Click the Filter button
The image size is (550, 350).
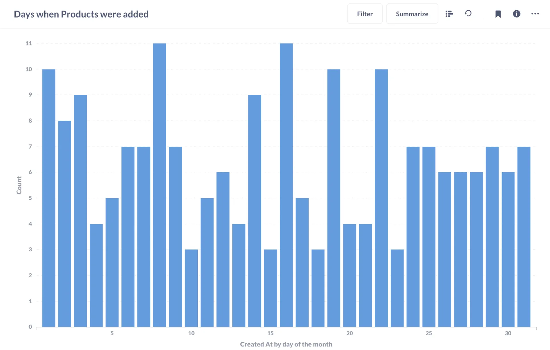(365, 14)
